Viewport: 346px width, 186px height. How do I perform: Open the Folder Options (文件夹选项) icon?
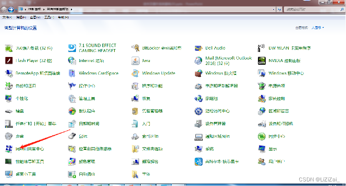pos(135,149)
